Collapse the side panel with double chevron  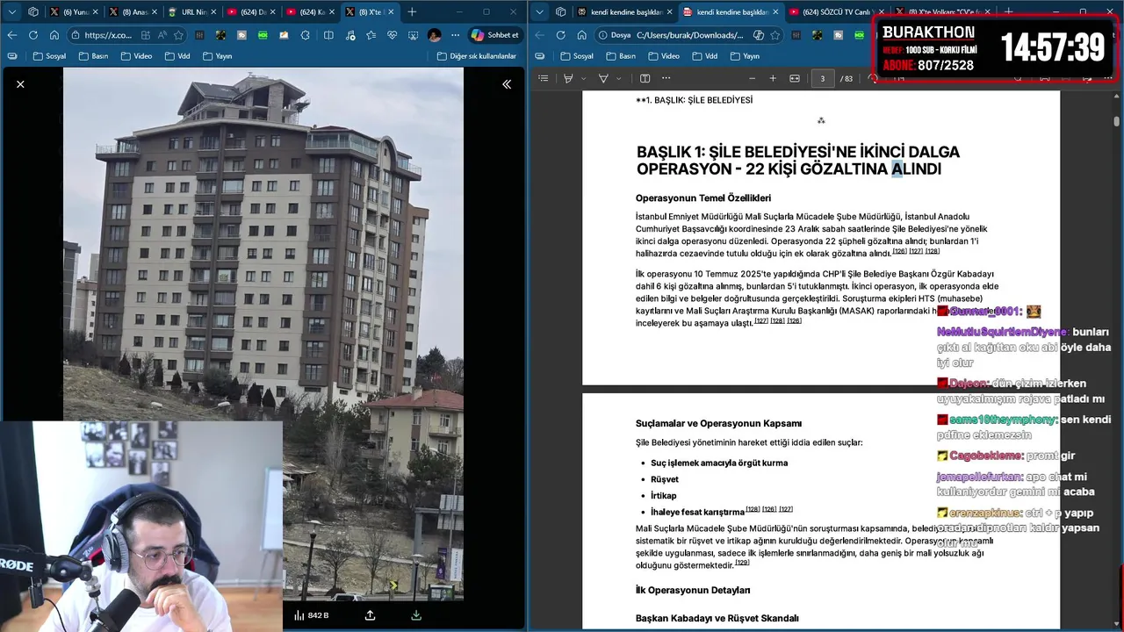[x=507, y=84]
